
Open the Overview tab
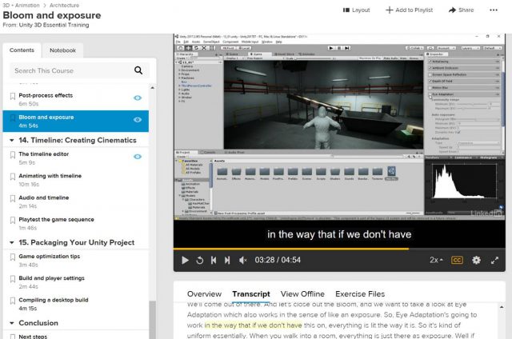coord(205,294)
